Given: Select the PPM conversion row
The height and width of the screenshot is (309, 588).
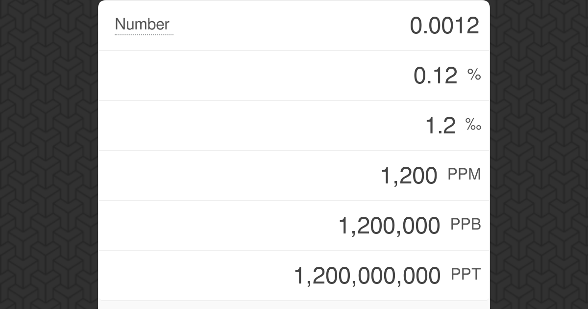Looking at the screenshot, I should point(294,175).
